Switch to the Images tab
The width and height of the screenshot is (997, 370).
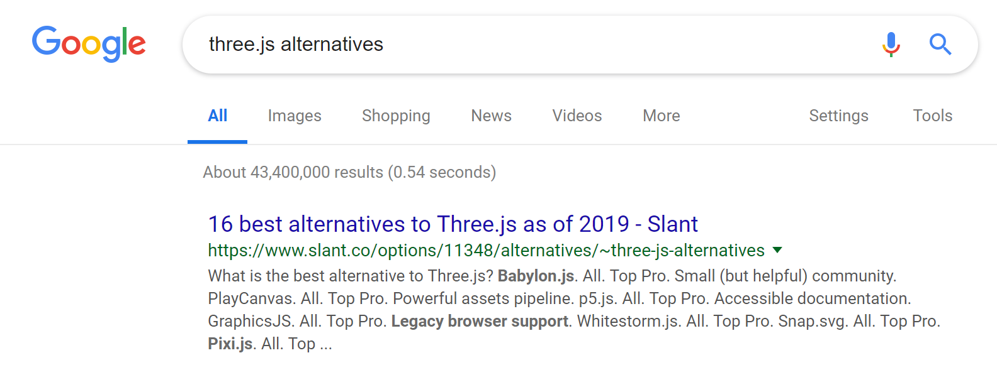click(x=295, y=116)
